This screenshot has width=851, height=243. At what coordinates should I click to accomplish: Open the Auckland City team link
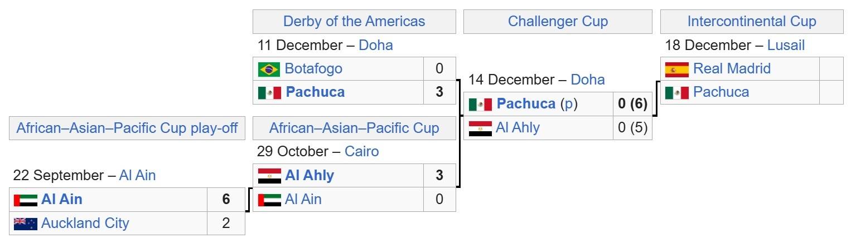point(85,224)
